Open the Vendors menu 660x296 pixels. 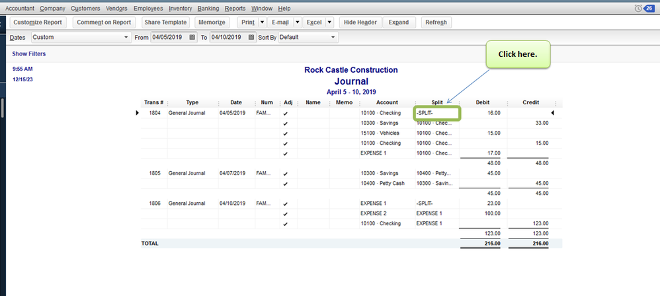[116, 9]
